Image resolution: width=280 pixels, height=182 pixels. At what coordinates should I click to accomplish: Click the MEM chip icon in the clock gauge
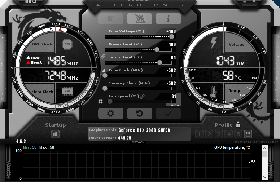(x=67, y=91)
